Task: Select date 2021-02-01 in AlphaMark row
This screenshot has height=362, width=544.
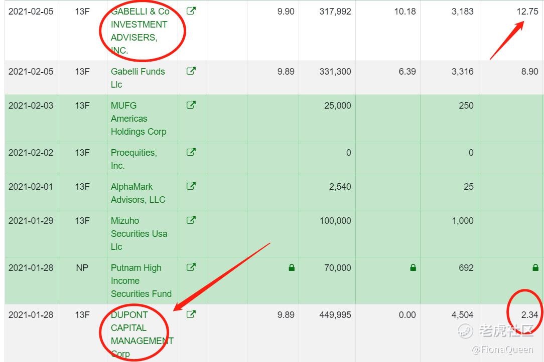Action: [x=31, y=187]
